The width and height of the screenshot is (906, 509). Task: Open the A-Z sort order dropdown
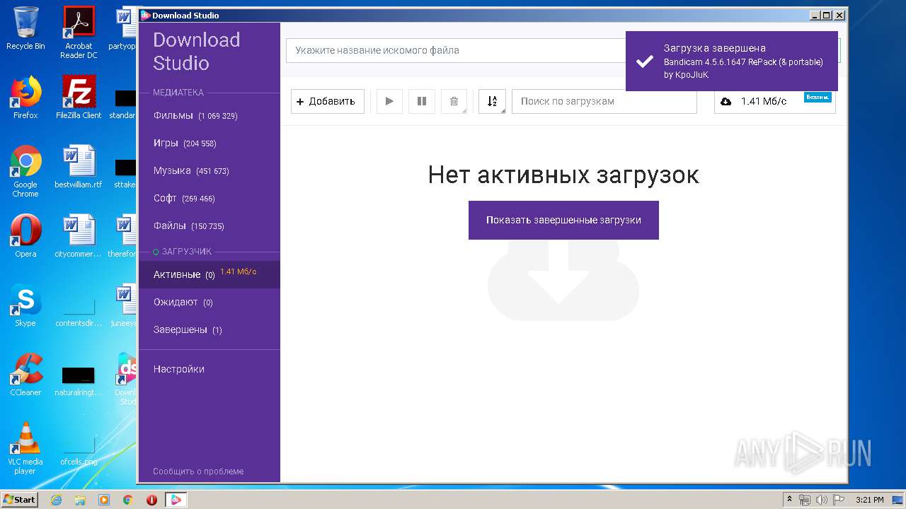(x=492, y=101)
